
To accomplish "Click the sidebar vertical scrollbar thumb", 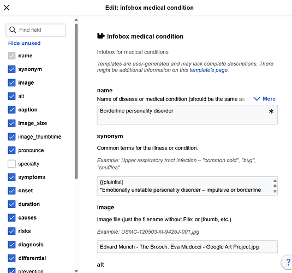I will 76,102.
